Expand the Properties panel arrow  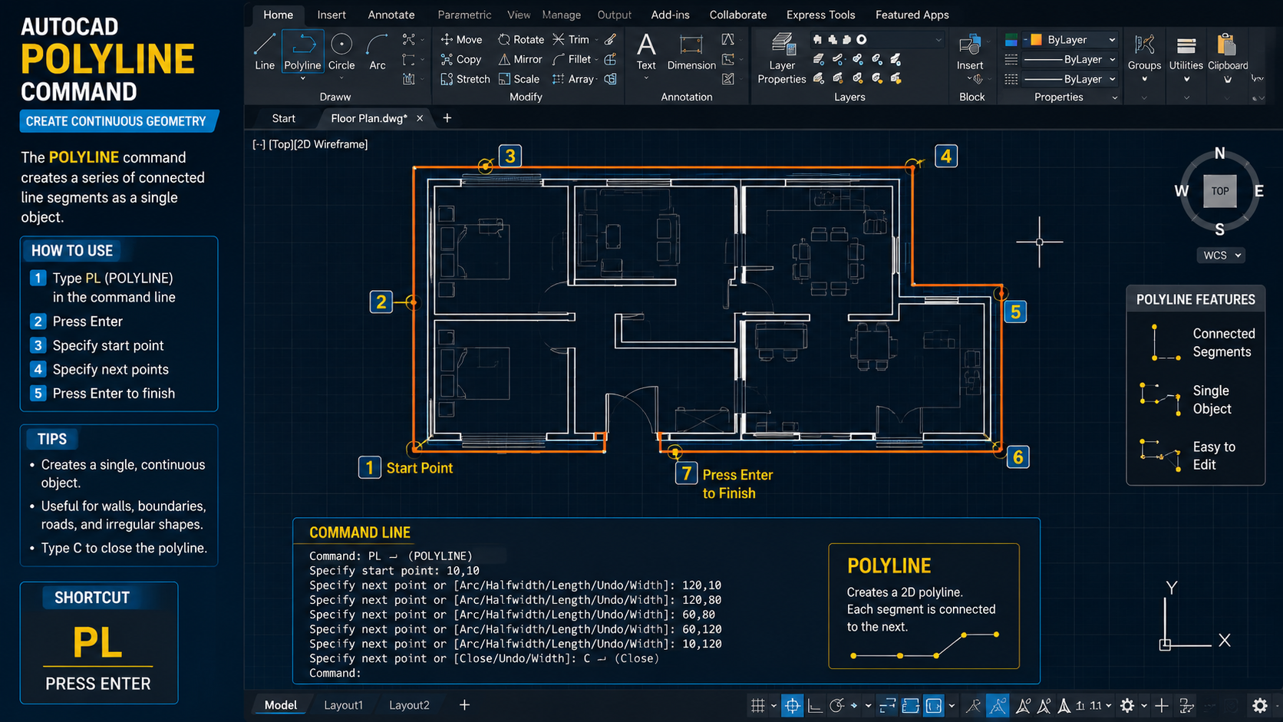point(1114,97)
